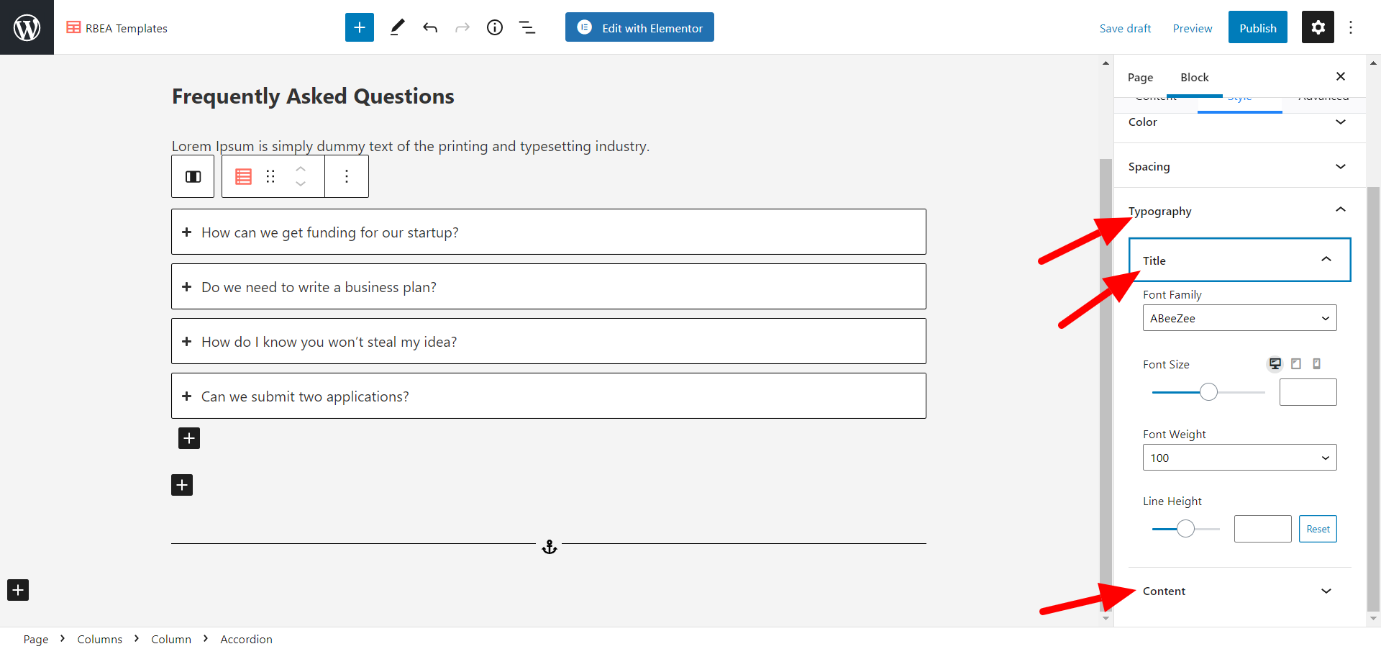Switch font size to tablet device
Viewport: 1381px width, 649px height.
point(1296,364)
